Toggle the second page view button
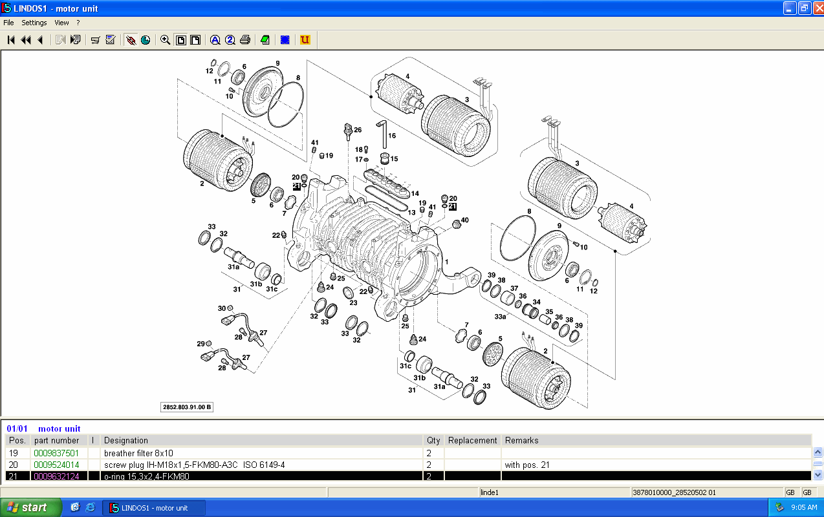Screen dimensions: 824x517 pyautogui.click(x=195, y=40)
